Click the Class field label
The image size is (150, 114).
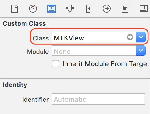[x=41, y=38]
